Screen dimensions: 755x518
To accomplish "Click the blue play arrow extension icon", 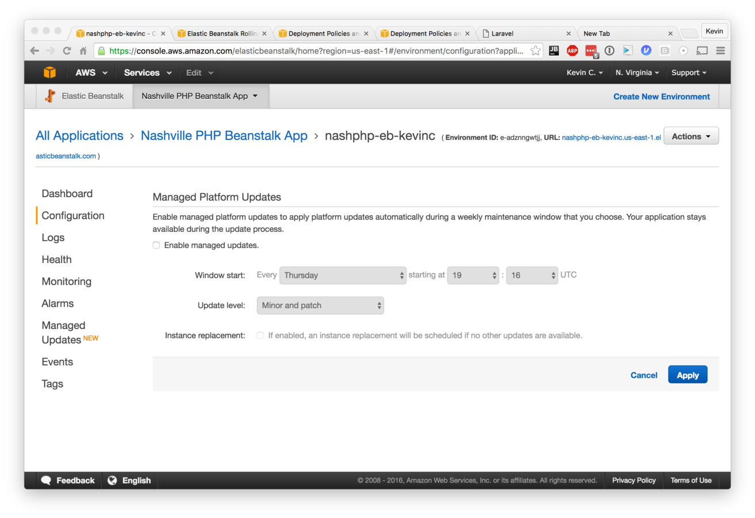I will tap(628, 51).
